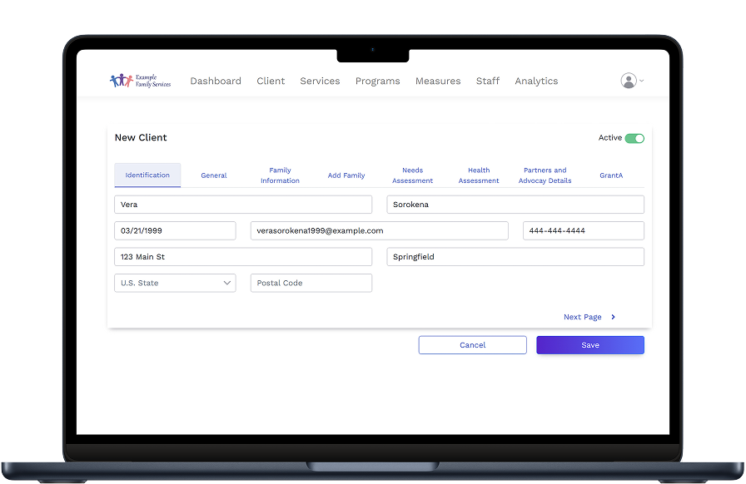This screenshot has width=746, height=484.
Task: Open the Dashboard menu item
Action: coord(216,81)
